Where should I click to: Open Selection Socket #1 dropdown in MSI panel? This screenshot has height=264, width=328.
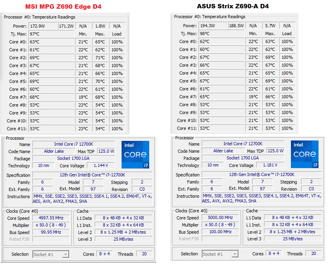(x=51, y=255)
